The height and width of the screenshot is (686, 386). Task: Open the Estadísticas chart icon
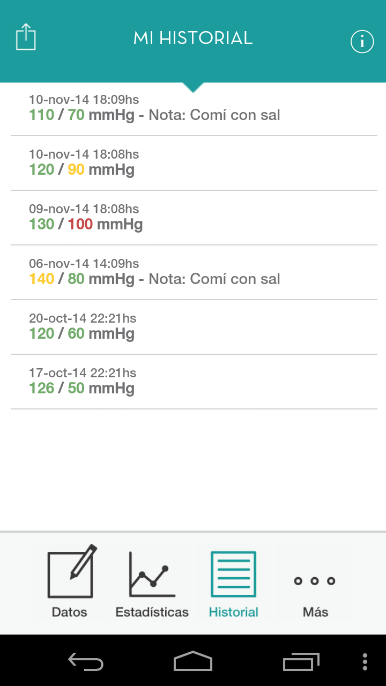click(152, 575)
